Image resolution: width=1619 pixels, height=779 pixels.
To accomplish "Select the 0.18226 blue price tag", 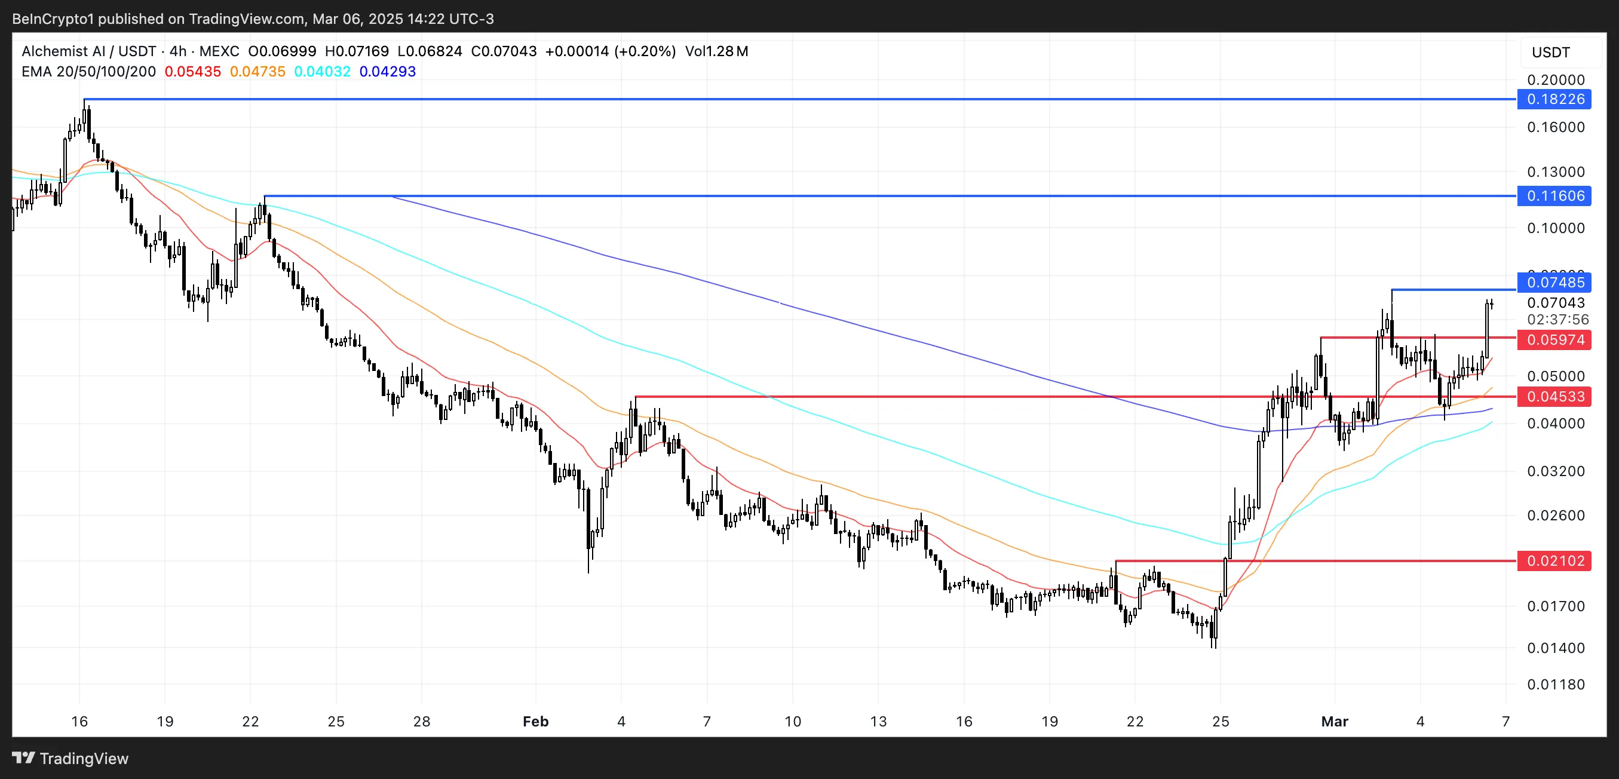I will coord(1554,99).
